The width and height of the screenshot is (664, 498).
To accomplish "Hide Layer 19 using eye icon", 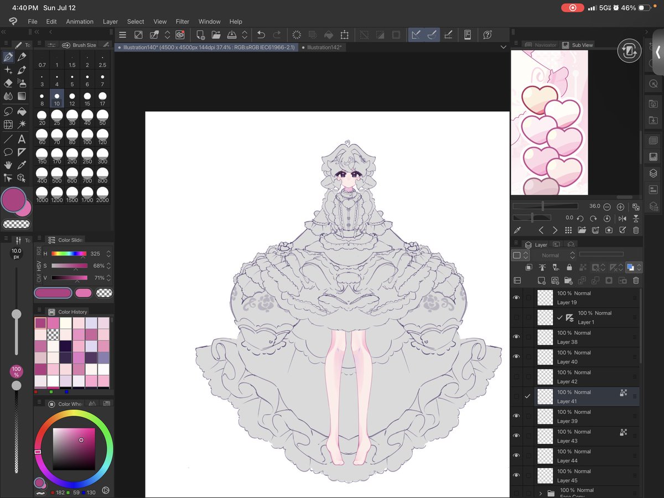I will pyautogui.click(x=516, y=298).
